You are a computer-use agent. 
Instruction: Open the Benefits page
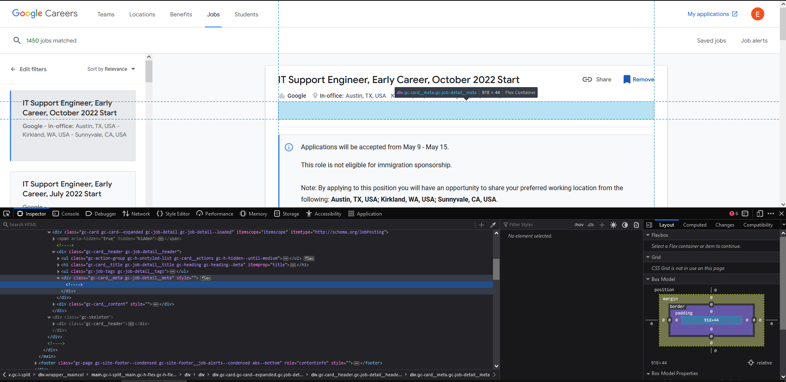coord(181,14)
